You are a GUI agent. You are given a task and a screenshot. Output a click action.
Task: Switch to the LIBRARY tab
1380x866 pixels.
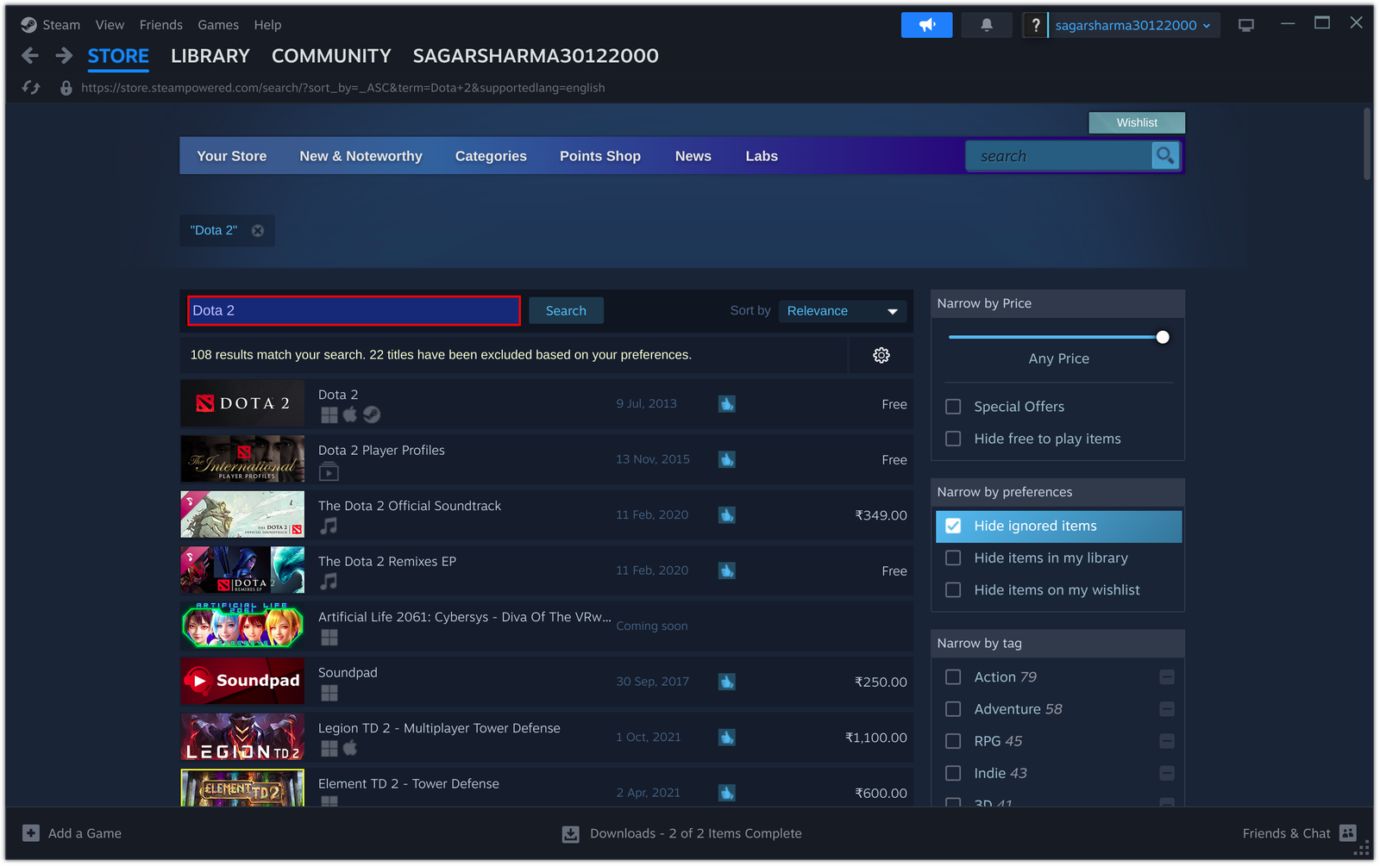point(210,56)
